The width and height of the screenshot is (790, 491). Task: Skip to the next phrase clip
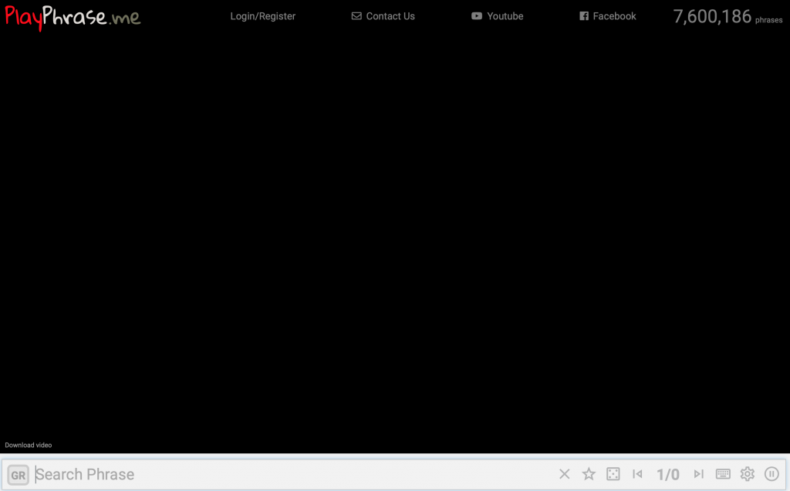(699, 474)
